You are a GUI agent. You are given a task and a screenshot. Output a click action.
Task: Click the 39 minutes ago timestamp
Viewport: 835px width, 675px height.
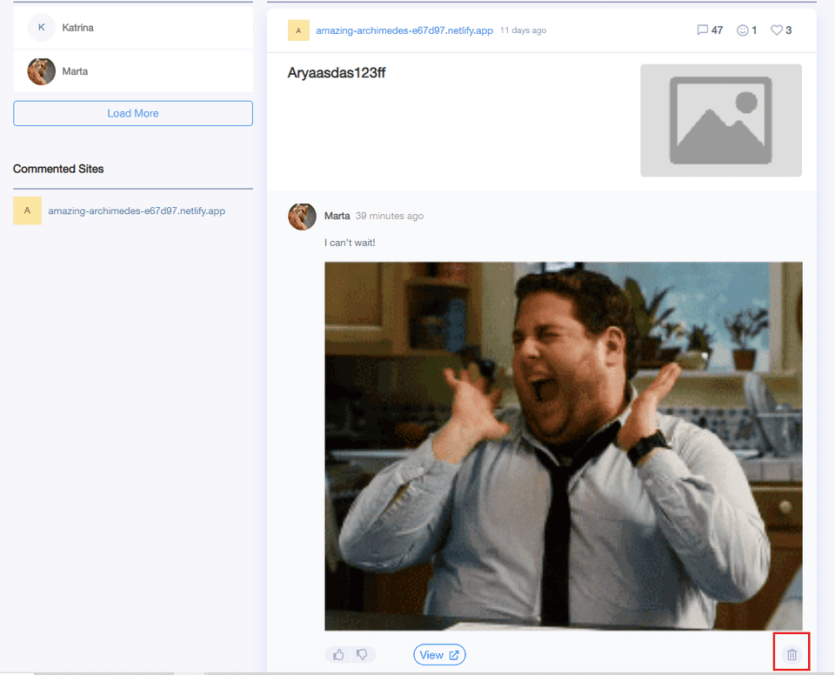tap(390, 216)
